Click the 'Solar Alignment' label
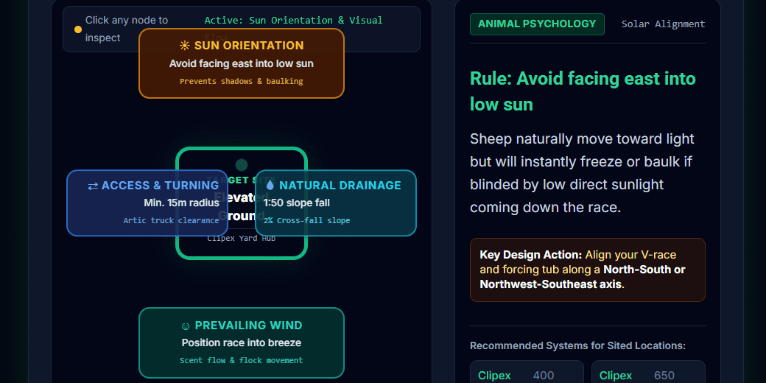Screen dimensions: 766x383 pos(663,24)
